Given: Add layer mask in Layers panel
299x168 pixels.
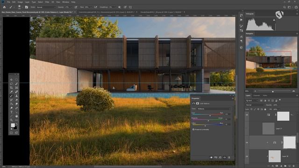Looking at the screenshot, I should click(277, 166).
